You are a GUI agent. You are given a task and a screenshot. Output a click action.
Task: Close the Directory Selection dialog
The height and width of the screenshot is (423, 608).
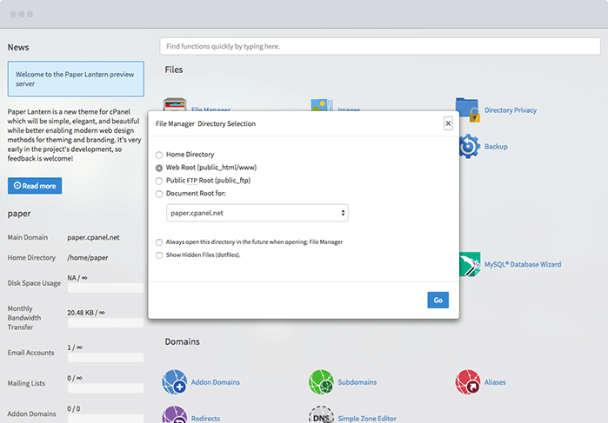click(448, 123)
